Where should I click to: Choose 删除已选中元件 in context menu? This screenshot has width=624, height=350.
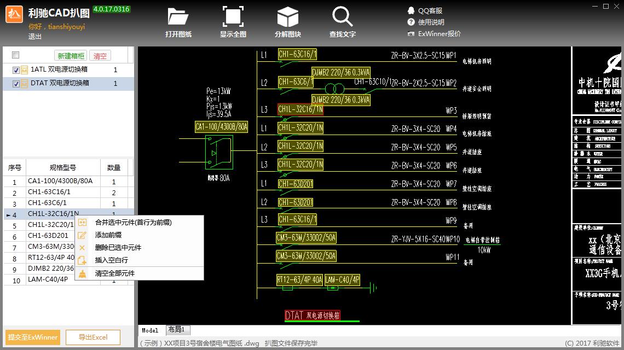click(x=118, y=247)
